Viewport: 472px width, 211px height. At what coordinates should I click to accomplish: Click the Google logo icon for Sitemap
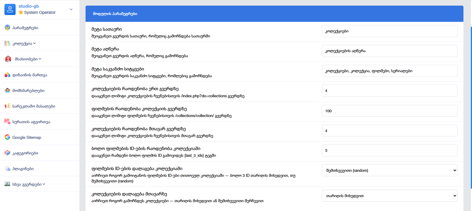click(7, 137)
